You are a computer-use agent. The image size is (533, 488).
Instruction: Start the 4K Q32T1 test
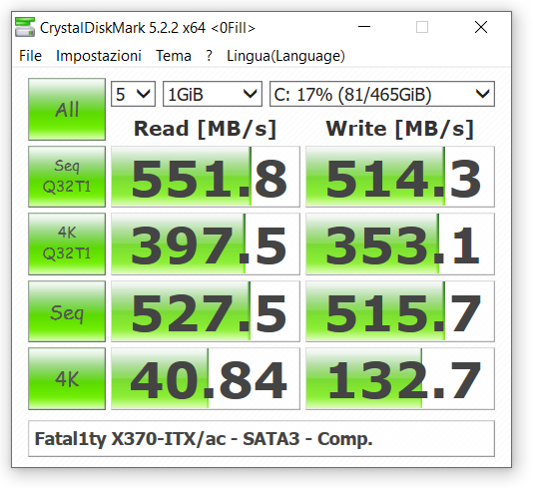pos(67,244)
